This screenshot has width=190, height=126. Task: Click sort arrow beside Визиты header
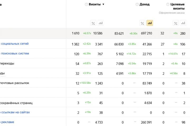pos(103,4)
